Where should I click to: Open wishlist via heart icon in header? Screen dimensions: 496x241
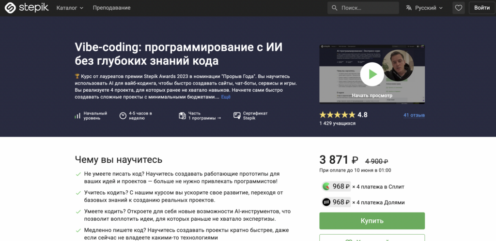(x=458, y=8)
